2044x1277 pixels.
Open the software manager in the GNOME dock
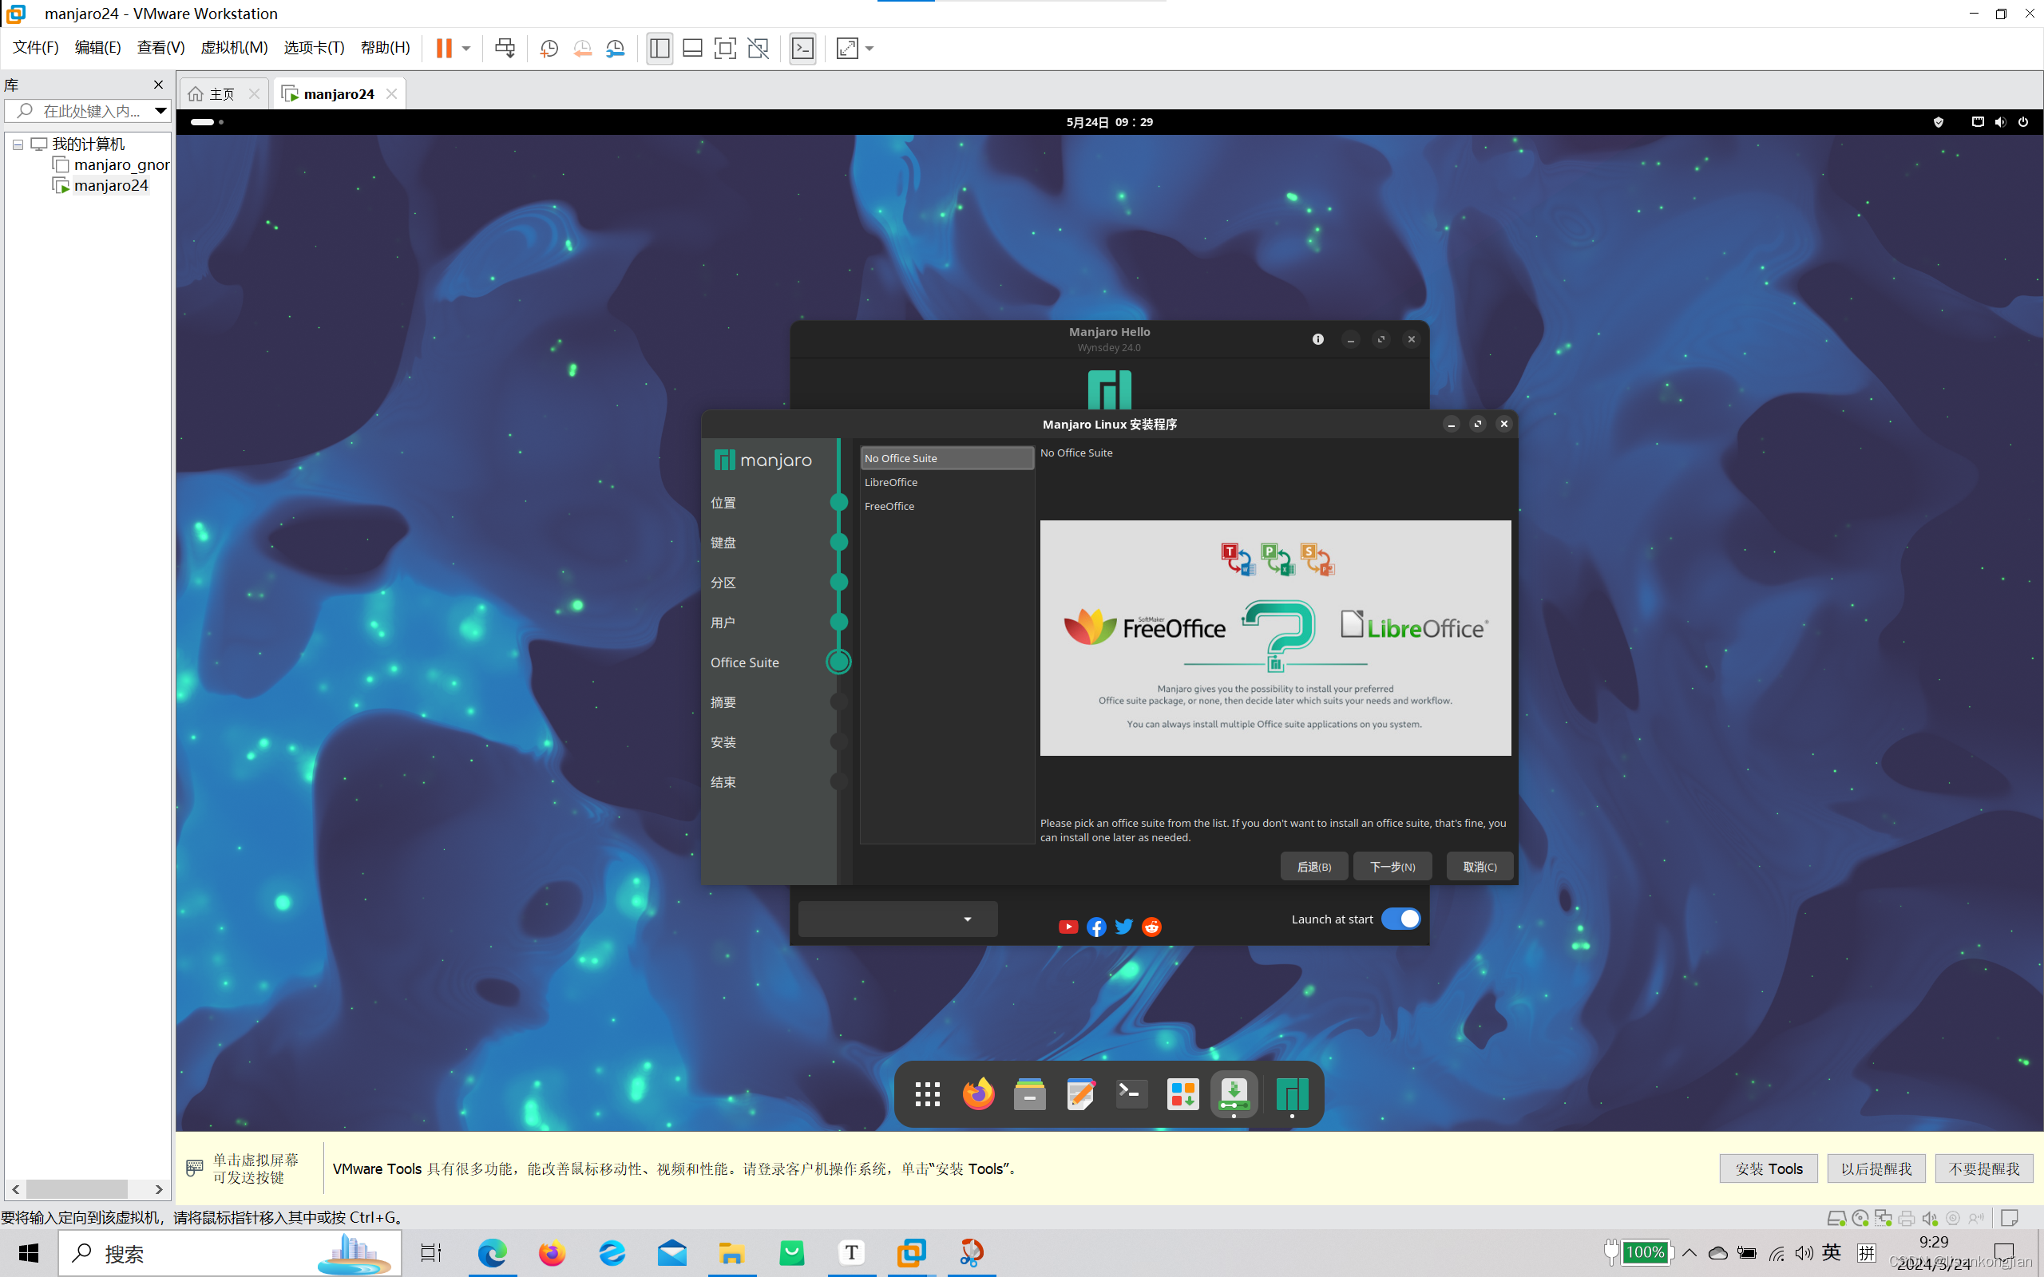pyautogui.click(x=1182, y=1093)
